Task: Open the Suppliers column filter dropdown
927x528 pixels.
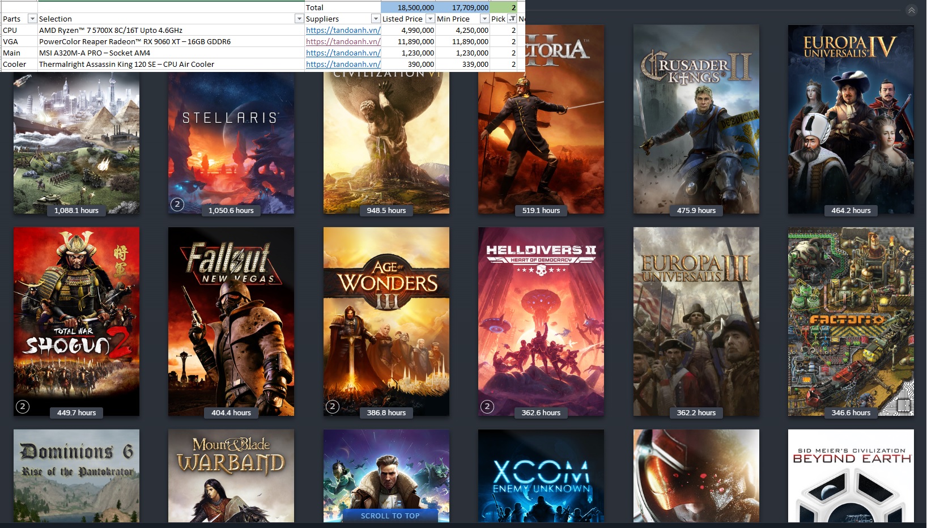Action: click(x=376, y=19)
